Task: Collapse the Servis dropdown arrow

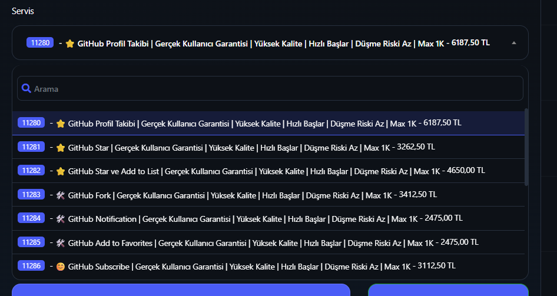Action: point(513,43)
